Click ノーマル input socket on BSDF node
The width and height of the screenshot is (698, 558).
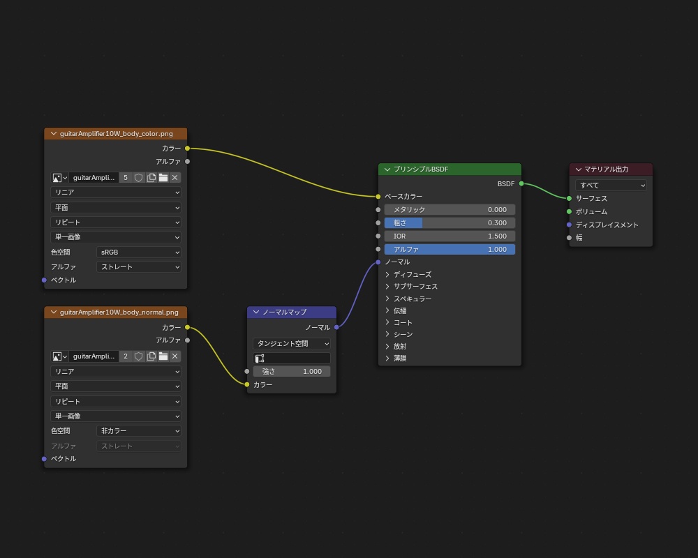pos(378,262)
